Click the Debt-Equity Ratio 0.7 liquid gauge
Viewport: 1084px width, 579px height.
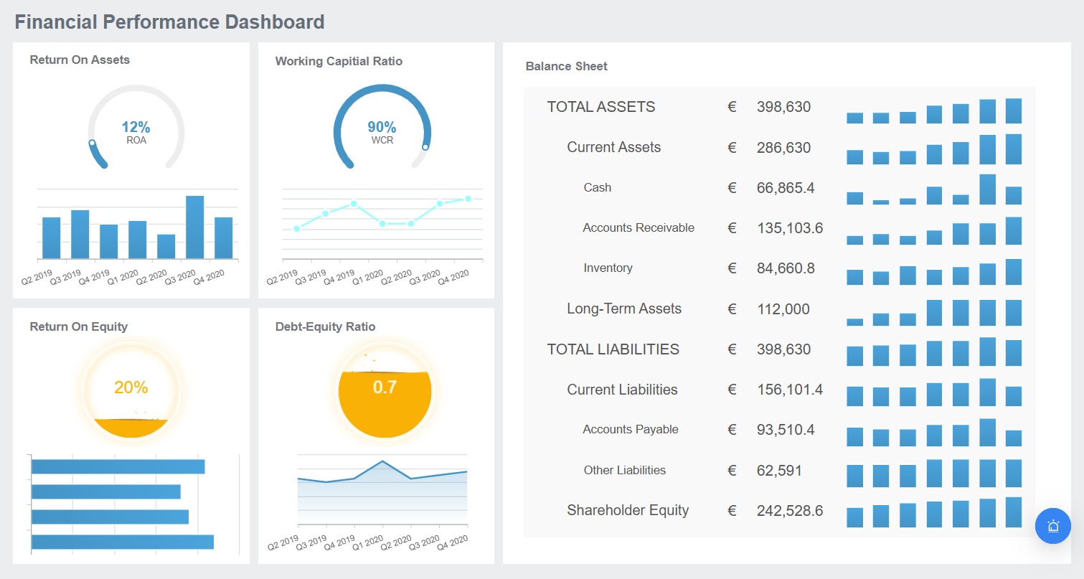[385, 392]
